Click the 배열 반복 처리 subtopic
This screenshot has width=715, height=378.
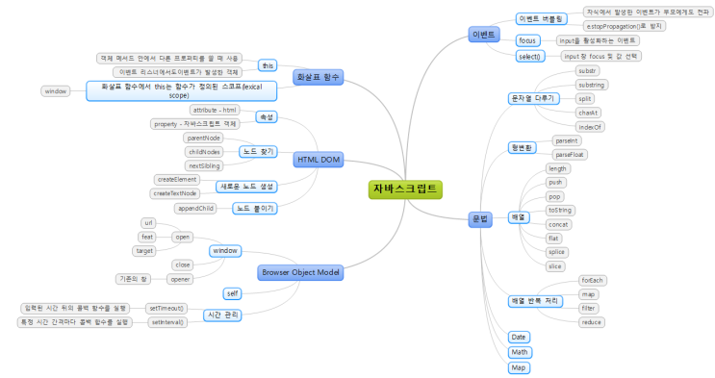(535, 301)
